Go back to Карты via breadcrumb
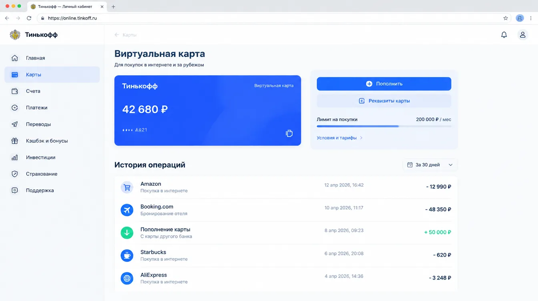This screenshot has width=538, height=301. pyautogui.click(x=126, y=35)
